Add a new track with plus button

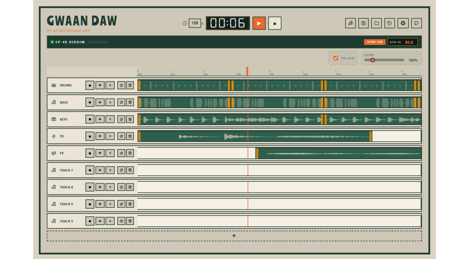pos(234,236)
